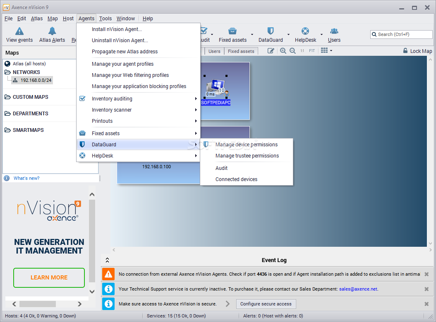Open the File menu
The height and width of the screenshot is (322, 436).
(8, 18)
